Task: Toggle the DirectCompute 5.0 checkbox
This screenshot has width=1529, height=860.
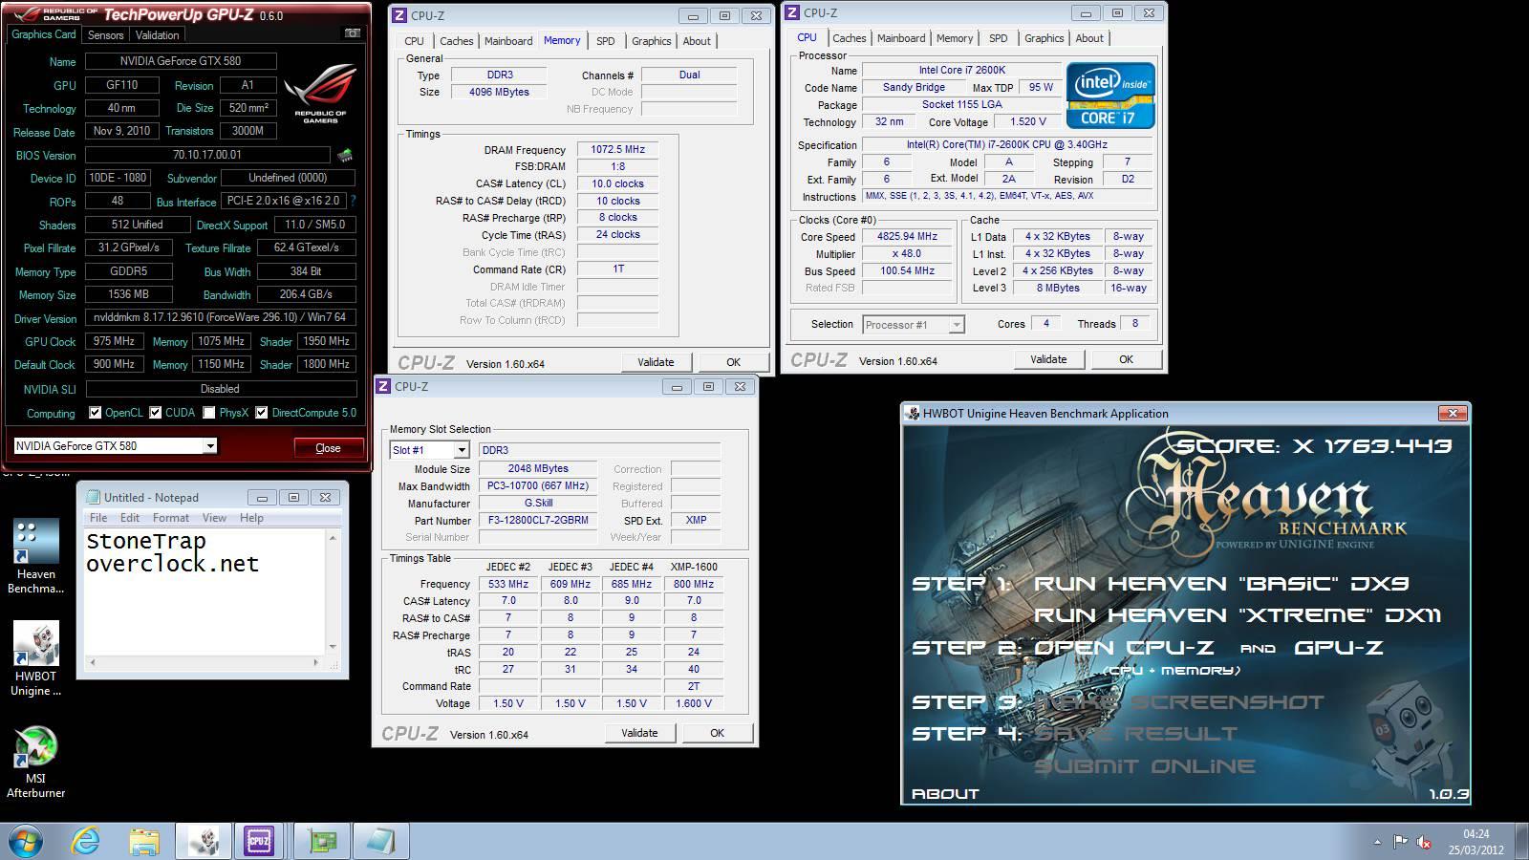Action: point(262,413)
